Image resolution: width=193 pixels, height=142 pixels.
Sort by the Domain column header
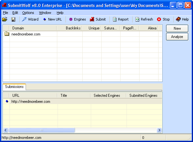33,28
